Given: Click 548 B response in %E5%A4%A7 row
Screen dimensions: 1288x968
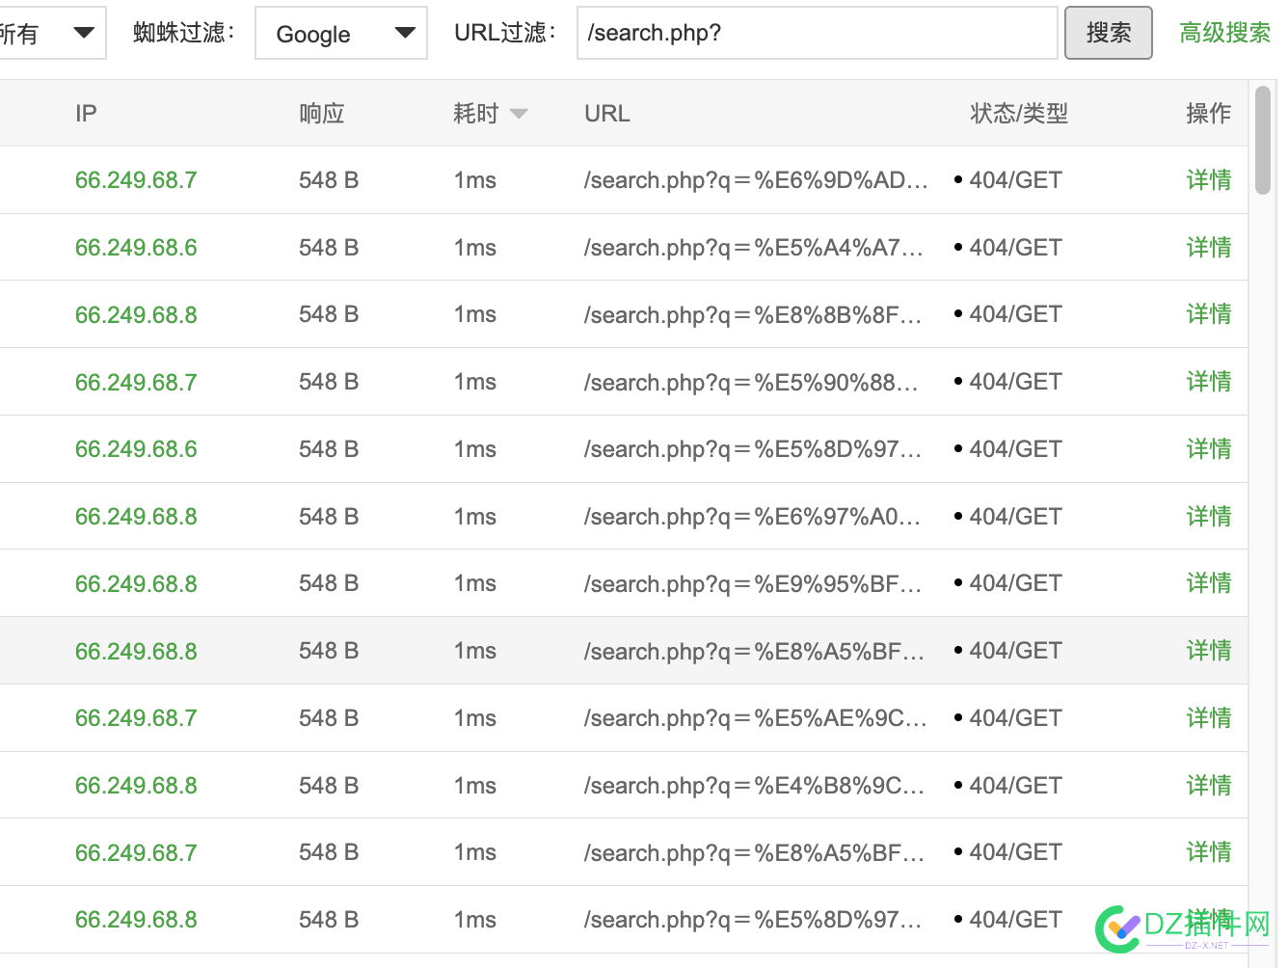Looking at the screenshot, I should click(x=329, y=248).
